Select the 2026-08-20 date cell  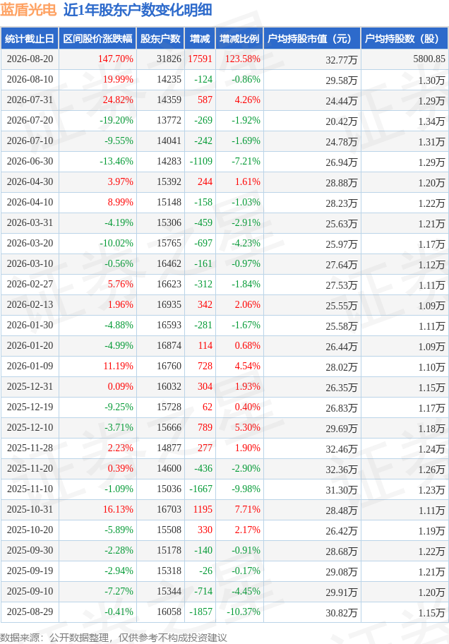tap(30, 59)
